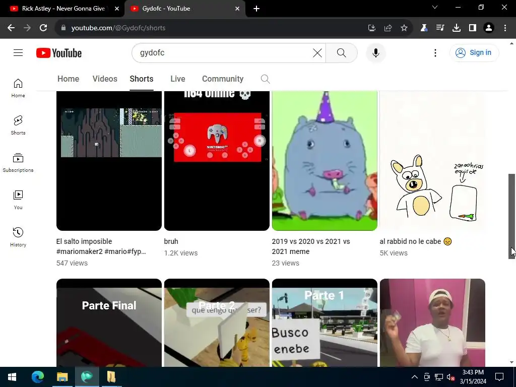This screenshot has width=516, height=387.
Task: Open Chrome downloads
Action: (457, 28)
